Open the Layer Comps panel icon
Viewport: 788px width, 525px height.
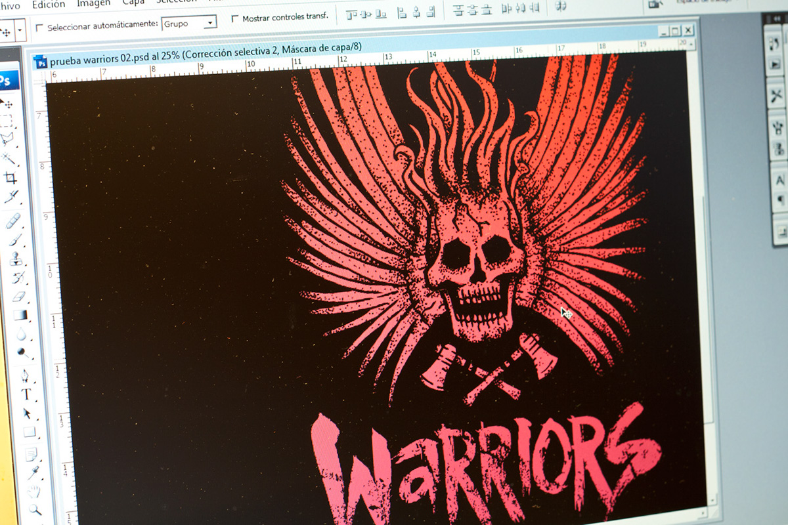coord(781,231)
